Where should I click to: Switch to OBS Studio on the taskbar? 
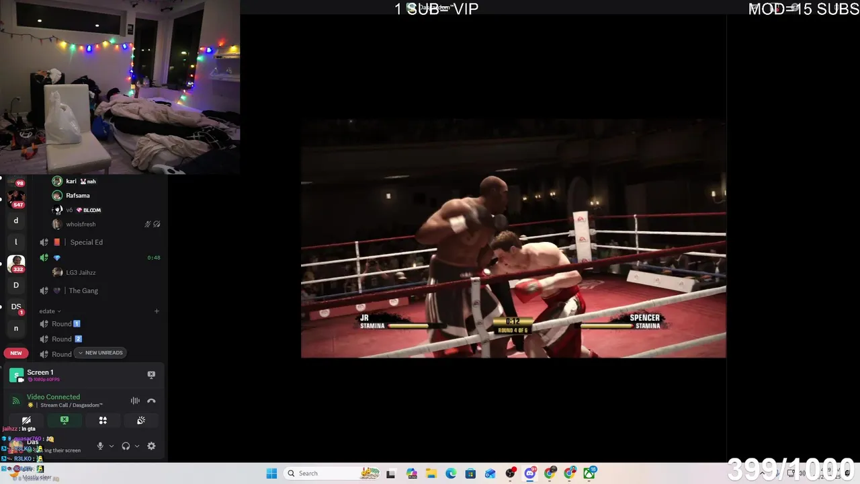[511, 473]
